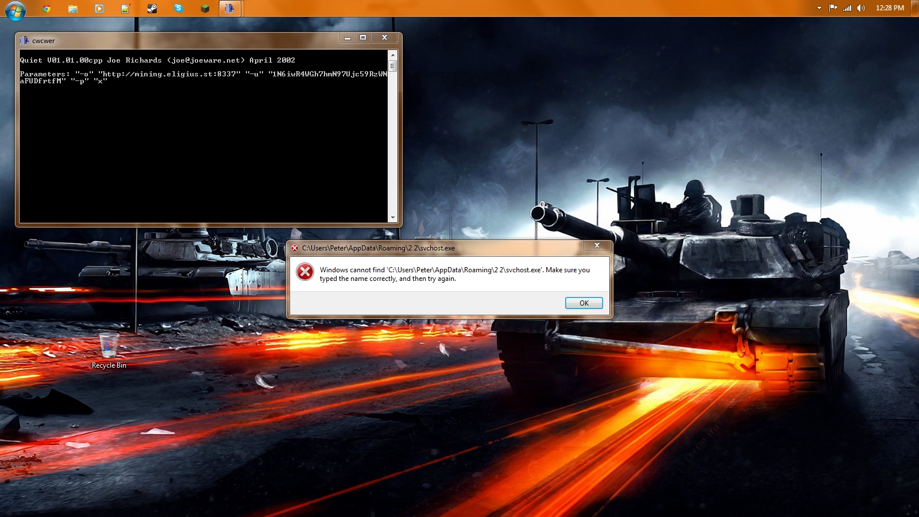919x517 pixels.
Task: Click the 'Quiet V01.01.00cpp Joe Richards' console line
Action: [157, 60]
